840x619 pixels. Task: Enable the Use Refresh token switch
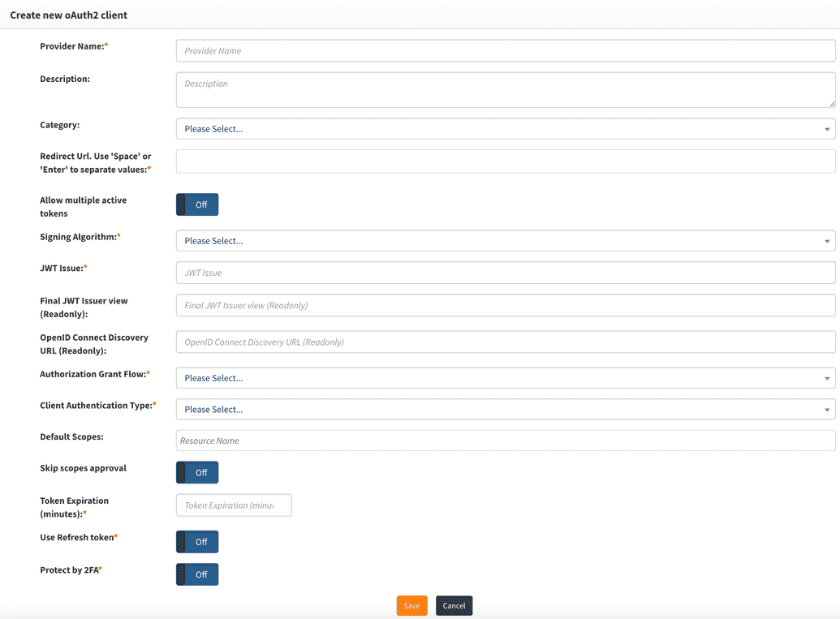(196, 541)
